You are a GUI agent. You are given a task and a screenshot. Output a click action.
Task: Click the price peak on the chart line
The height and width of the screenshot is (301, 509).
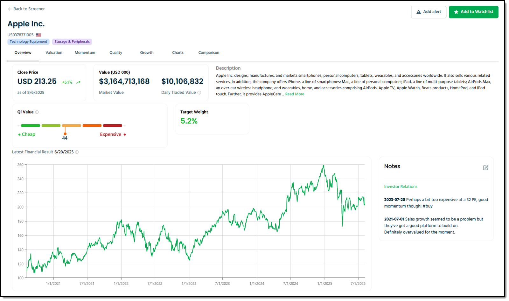coord(324,166)
